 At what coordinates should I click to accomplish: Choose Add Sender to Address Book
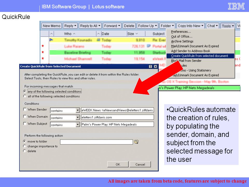[191, 51]
